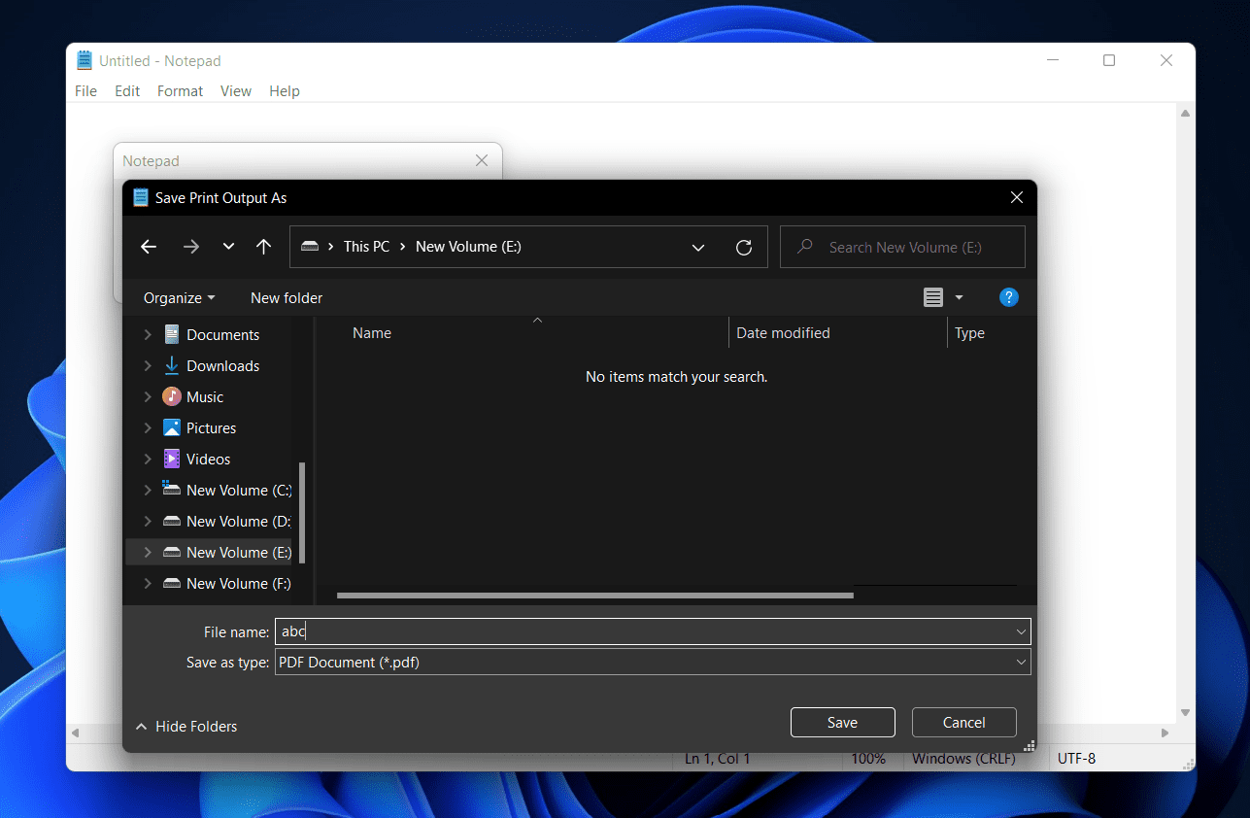Viewport: 1250px width, 818px height.
Task: Click the Forward navigation arrow
Action: [x=191, y=247]
